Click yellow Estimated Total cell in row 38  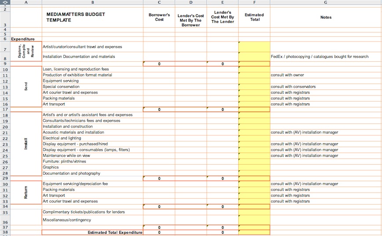pyautogui.click(x=254, y=232)
